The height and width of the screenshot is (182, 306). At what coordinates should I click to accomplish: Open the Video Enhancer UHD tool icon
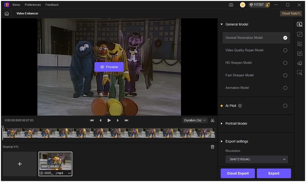click(300, 24)
